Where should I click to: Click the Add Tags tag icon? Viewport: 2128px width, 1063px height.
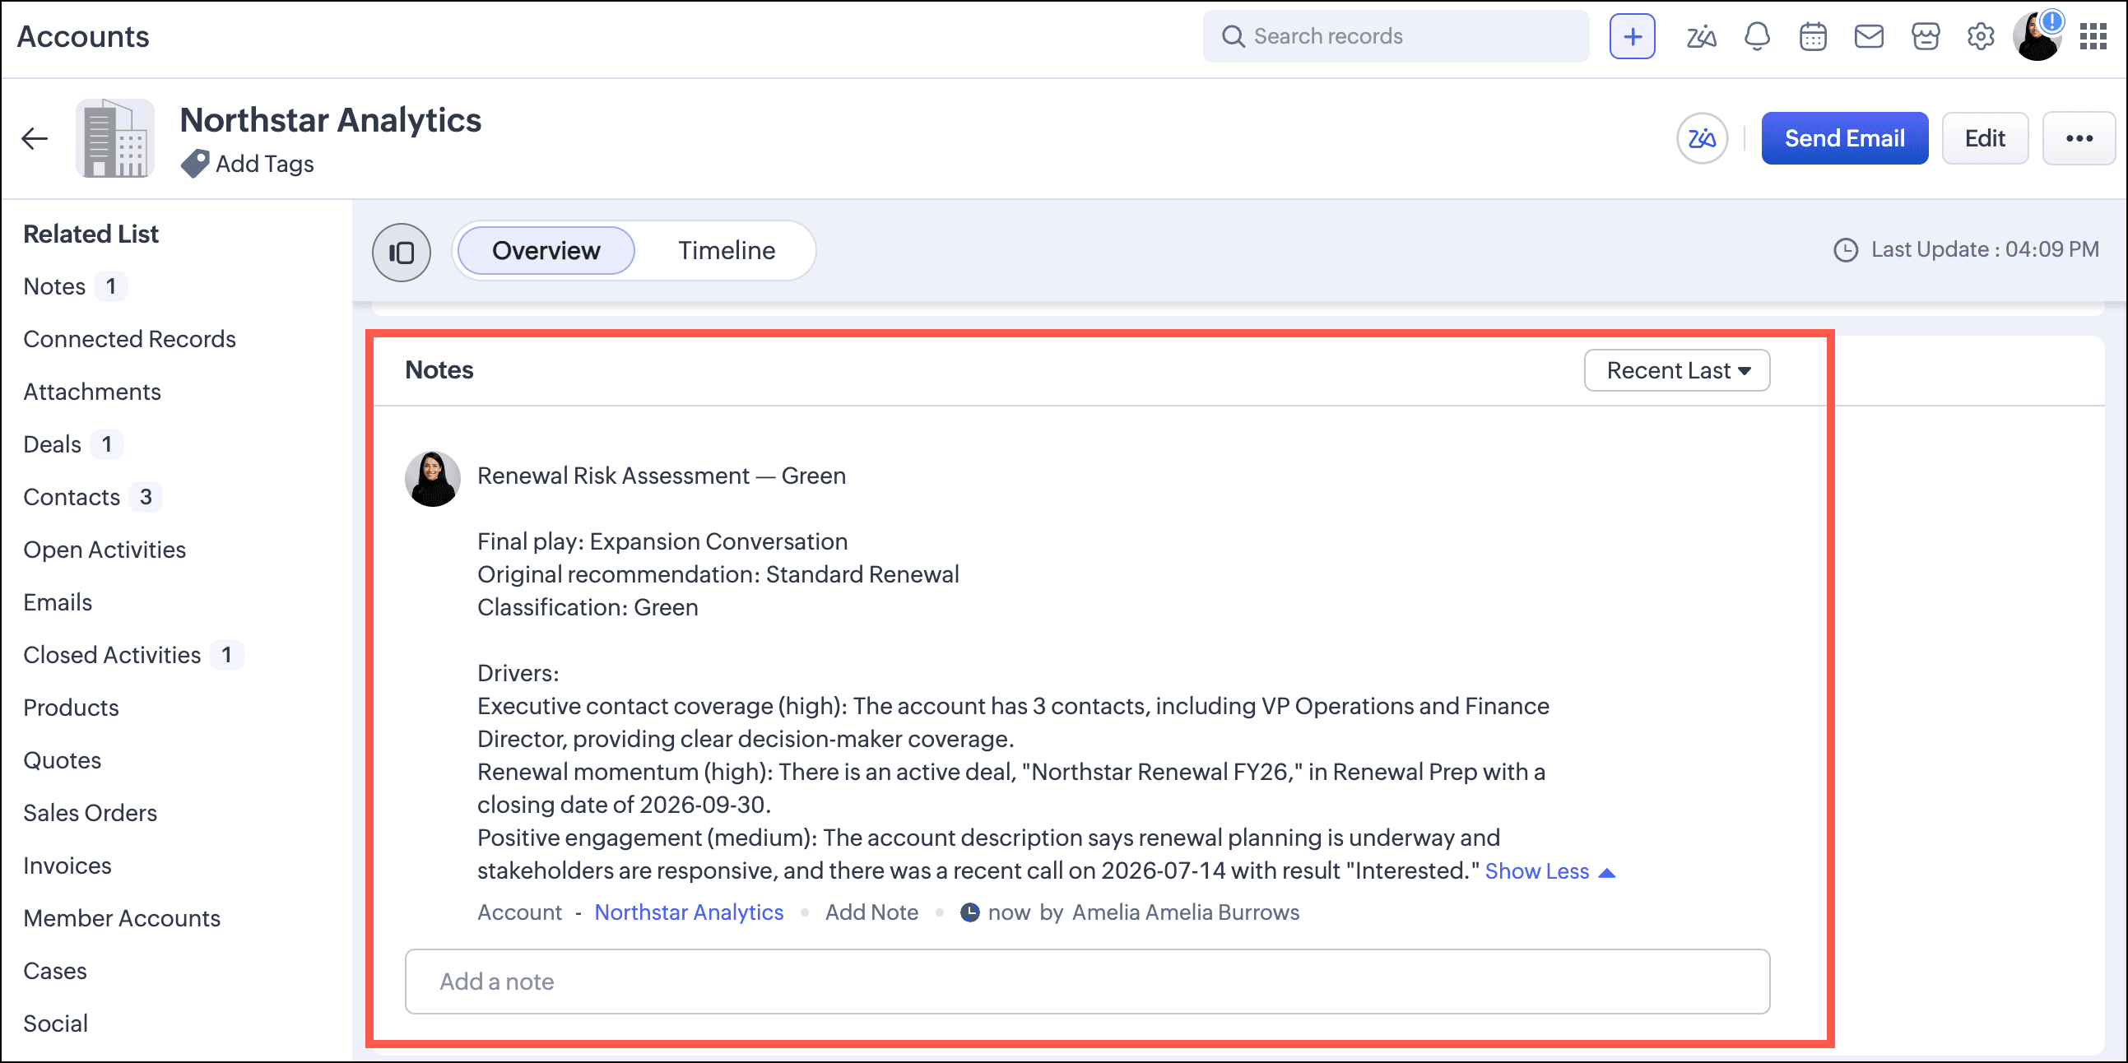pyautogui.click(x=195, y=164)
